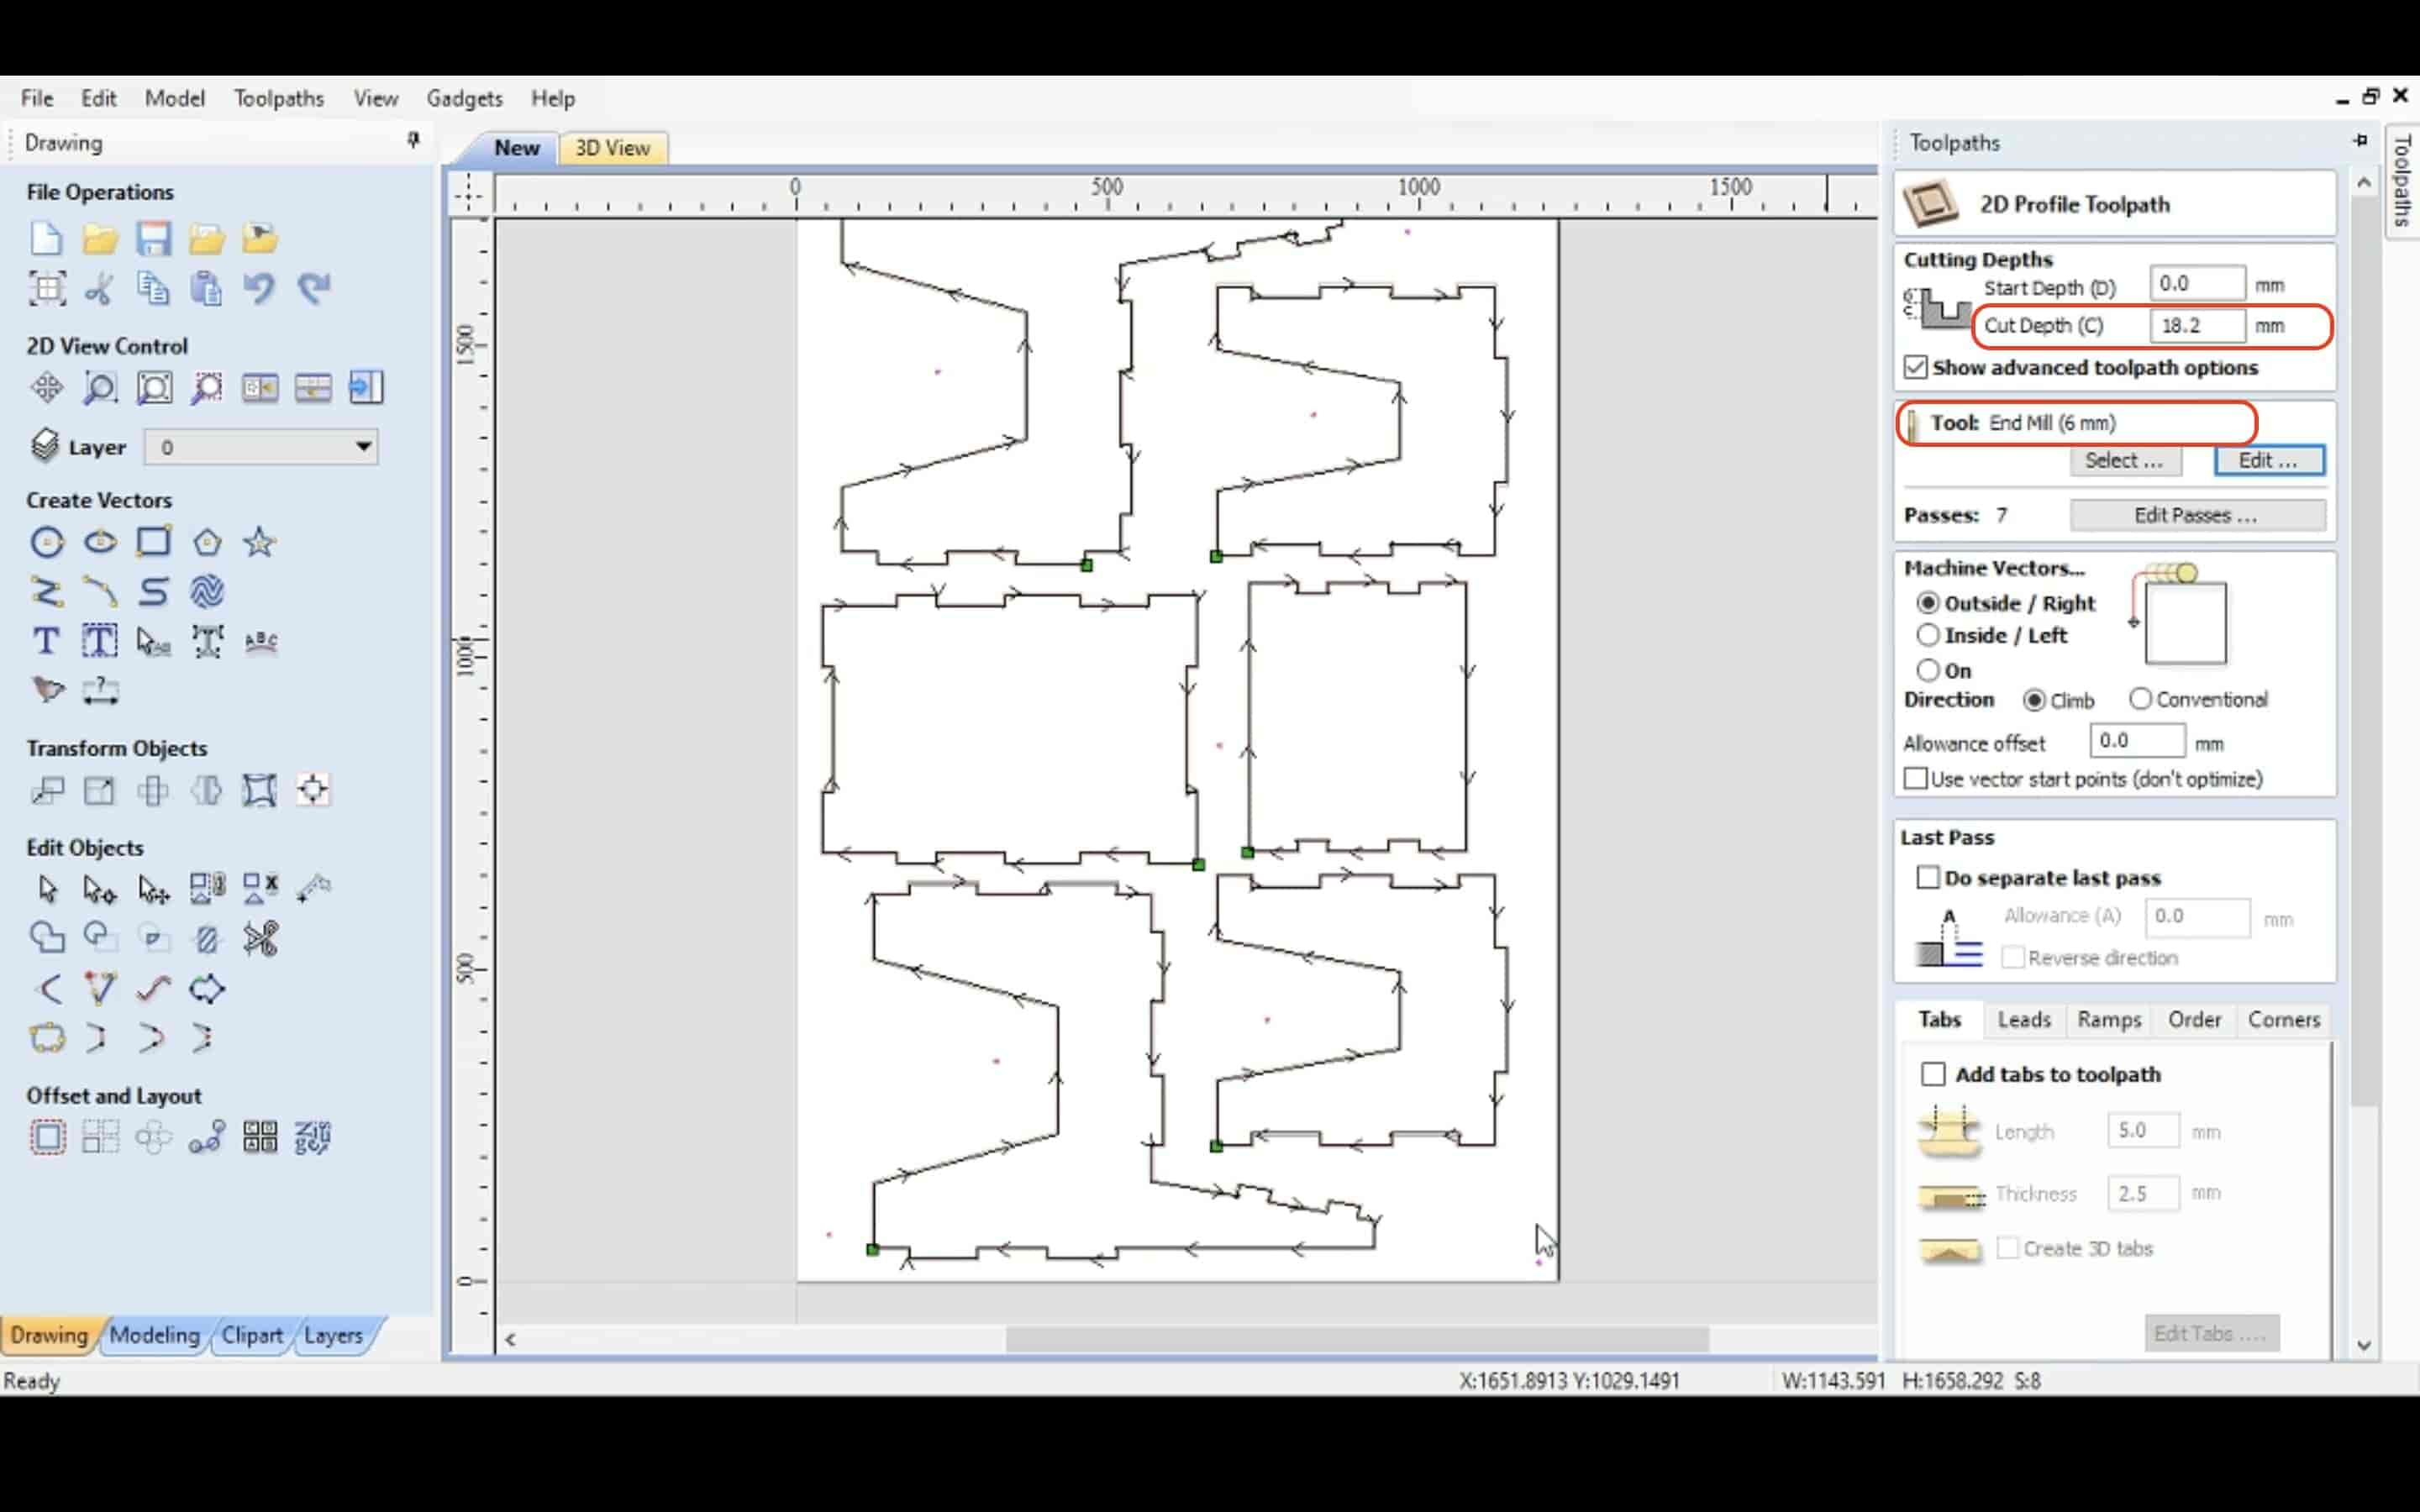Click the Redo arrow icon
Viewport: 2420px width, 1512px height.
pyautogui.click(x=313, y=289)
